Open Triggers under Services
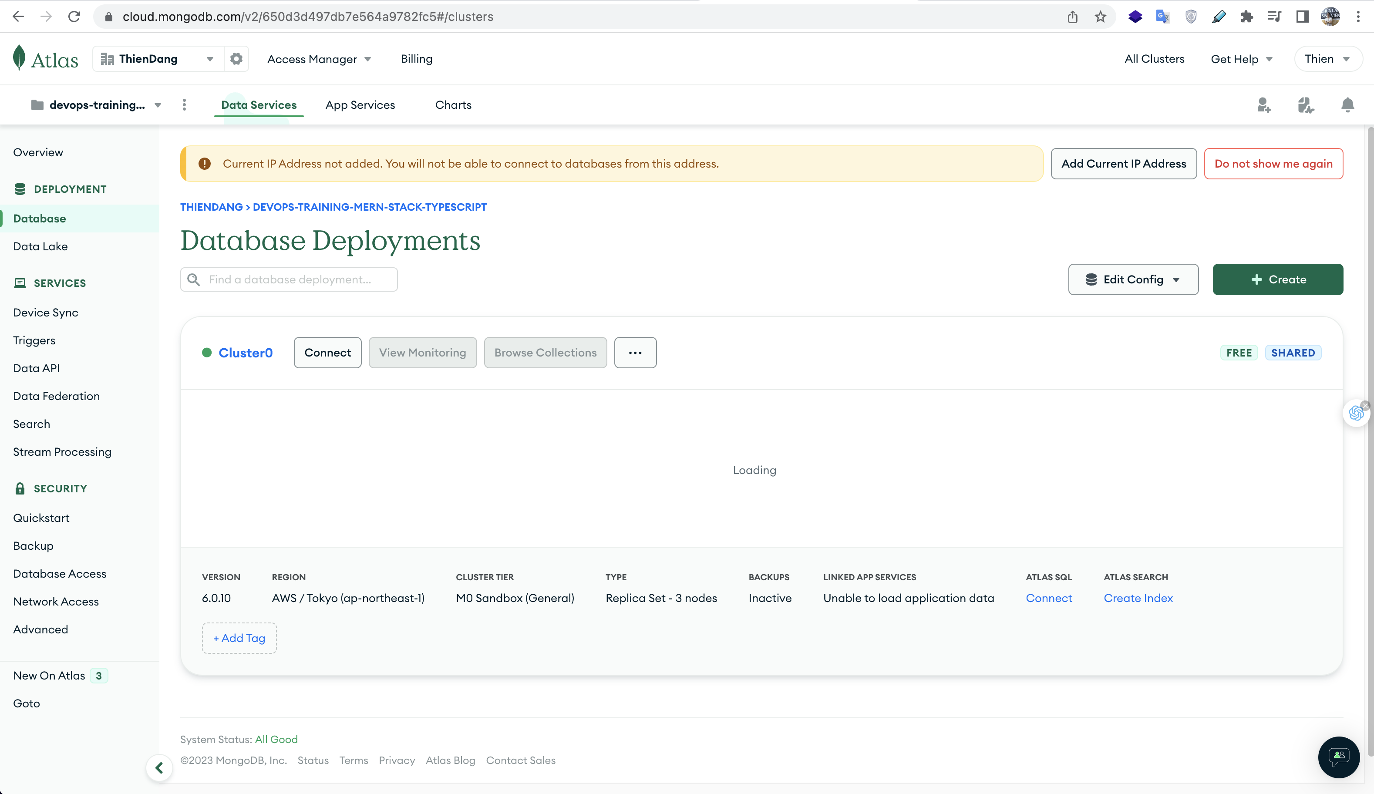 (x=34, y=340)
